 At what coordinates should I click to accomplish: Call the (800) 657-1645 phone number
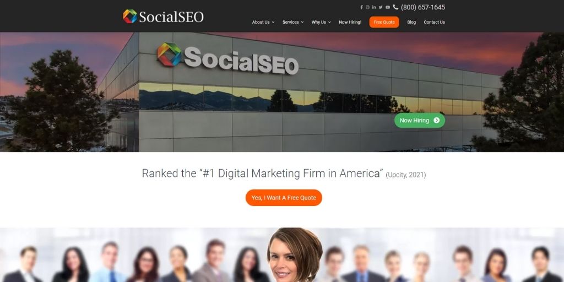coord(423,7)
